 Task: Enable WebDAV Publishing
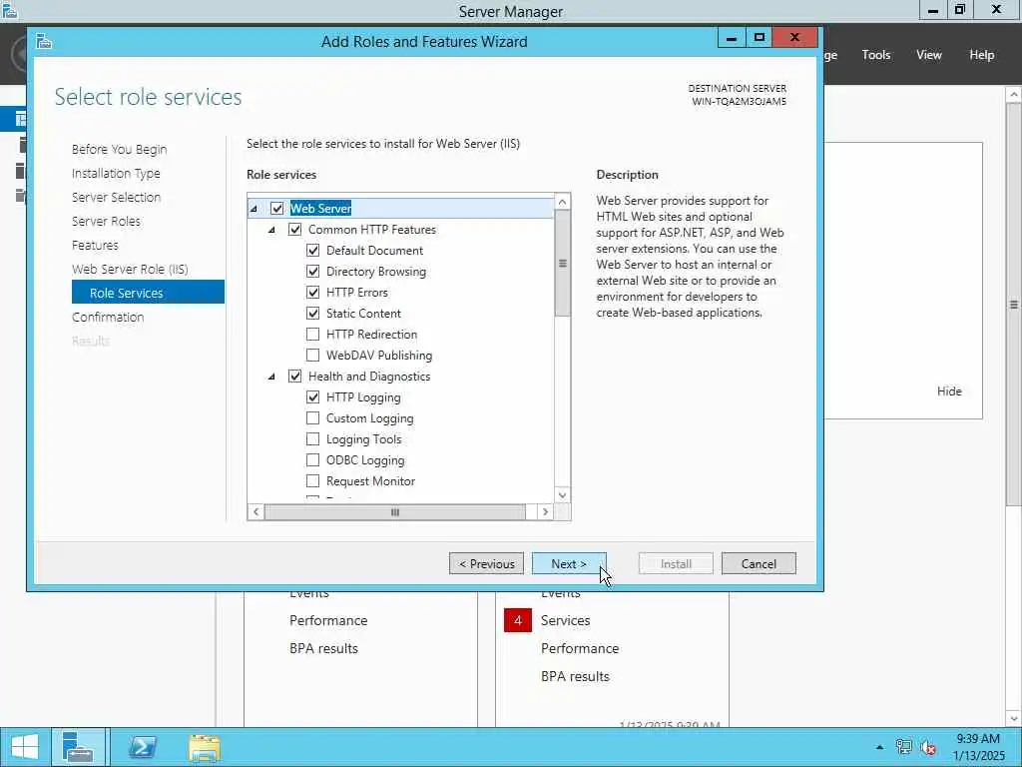pyautogui.click(x=312, y=355)
